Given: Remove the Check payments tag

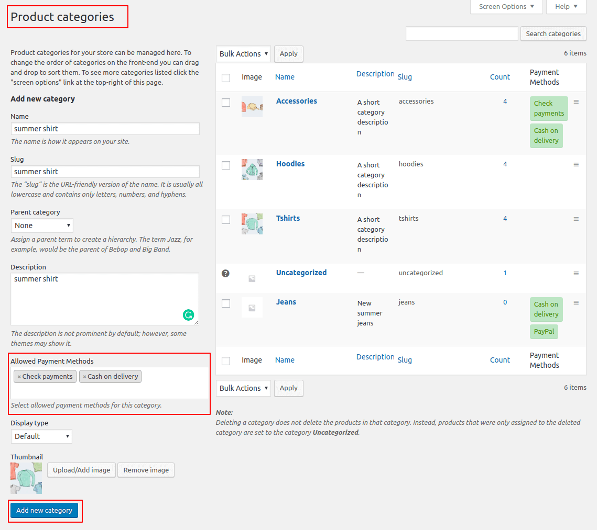Looking at the screenshot, I should point(19,377).
